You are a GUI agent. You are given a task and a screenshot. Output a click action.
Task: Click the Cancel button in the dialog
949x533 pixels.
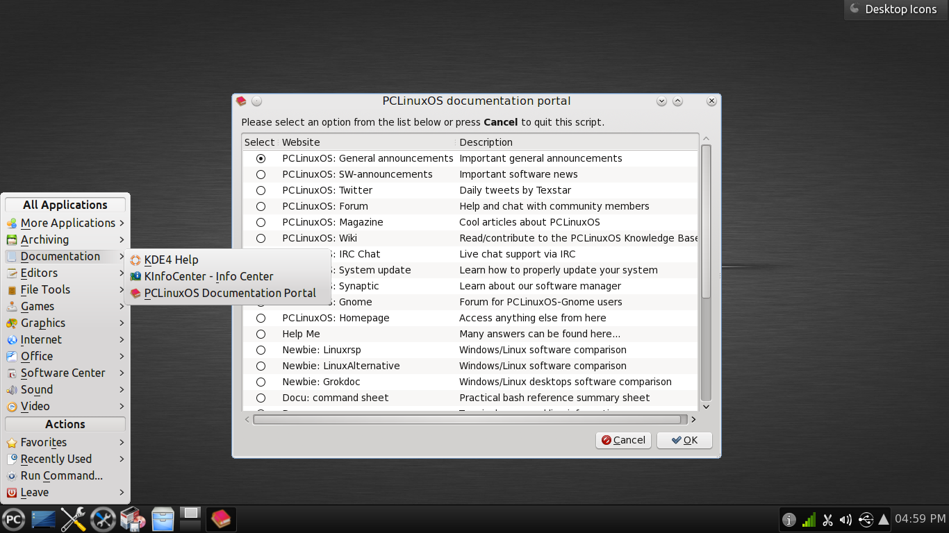tap(623, 440)
